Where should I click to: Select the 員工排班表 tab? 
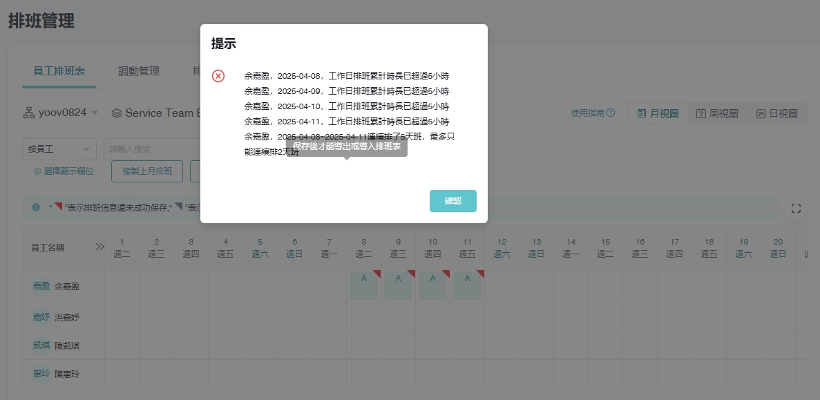[59, 71]
